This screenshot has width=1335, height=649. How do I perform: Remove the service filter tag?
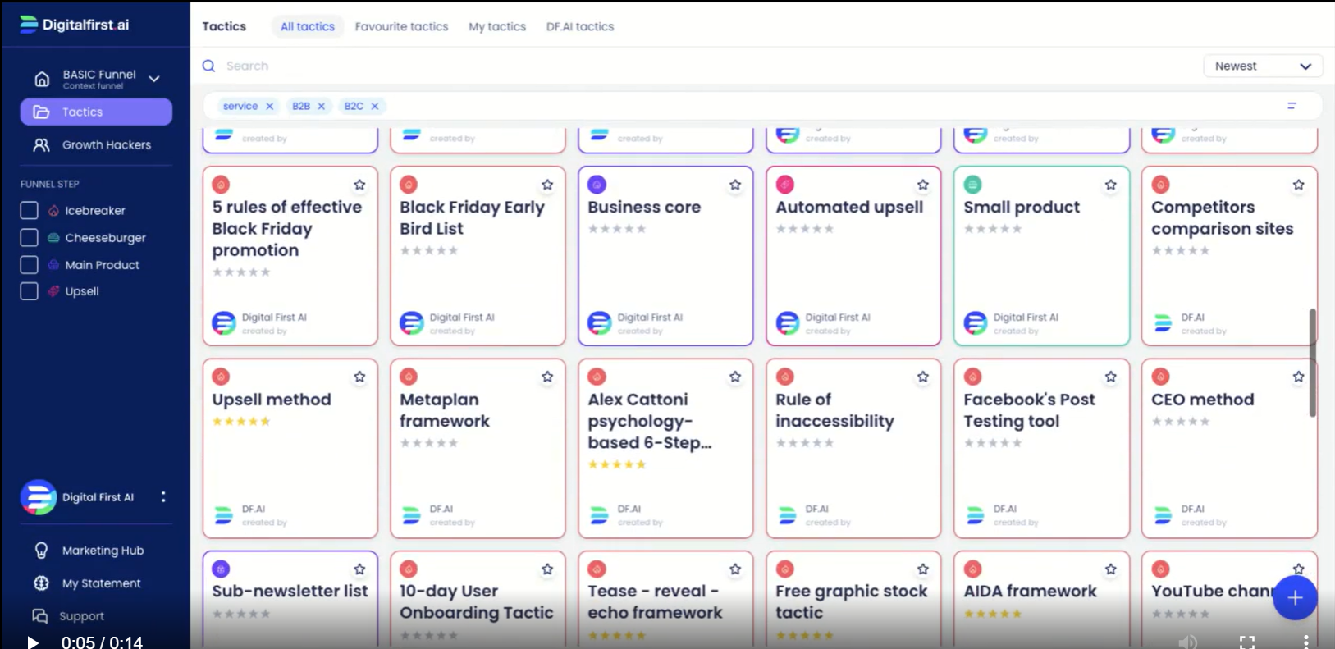coord(269,106)
